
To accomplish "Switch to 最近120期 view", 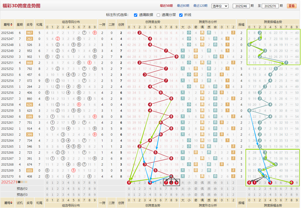I will (201, 6).
